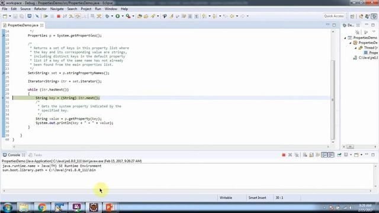
Task: Click the editor vertical scrollbar thumb
Action: [x=333, y=99]
